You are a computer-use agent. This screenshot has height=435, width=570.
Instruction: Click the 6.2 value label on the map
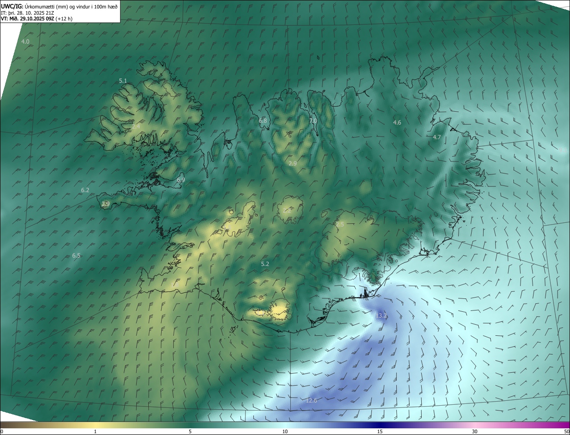[85, 190]
